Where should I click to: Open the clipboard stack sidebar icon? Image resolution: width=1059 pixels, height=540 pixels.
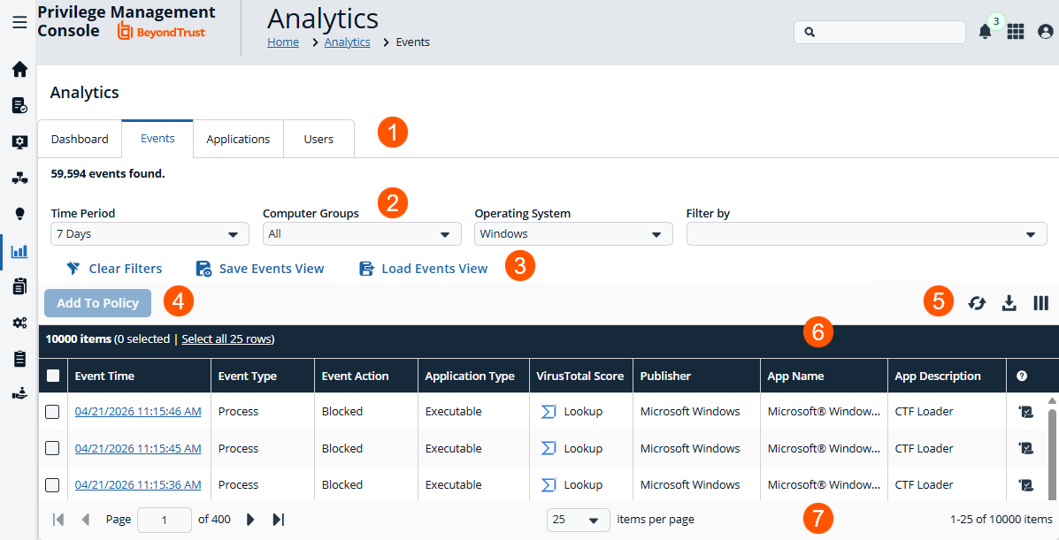(19, 286)
